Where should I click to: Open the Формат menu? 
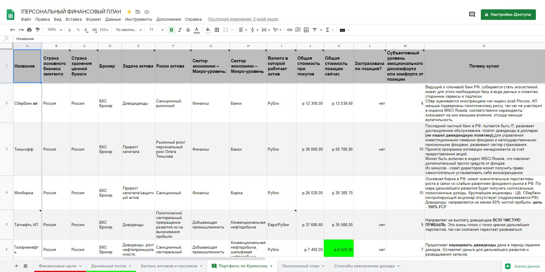click(93, 19)
